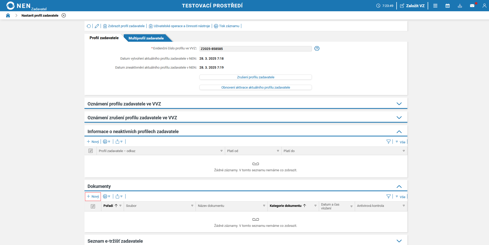Open column settings icon in Dokumenty table
The height and width of the screenshot is (245, 489).
pyautogui.click(x=93, y=206)
